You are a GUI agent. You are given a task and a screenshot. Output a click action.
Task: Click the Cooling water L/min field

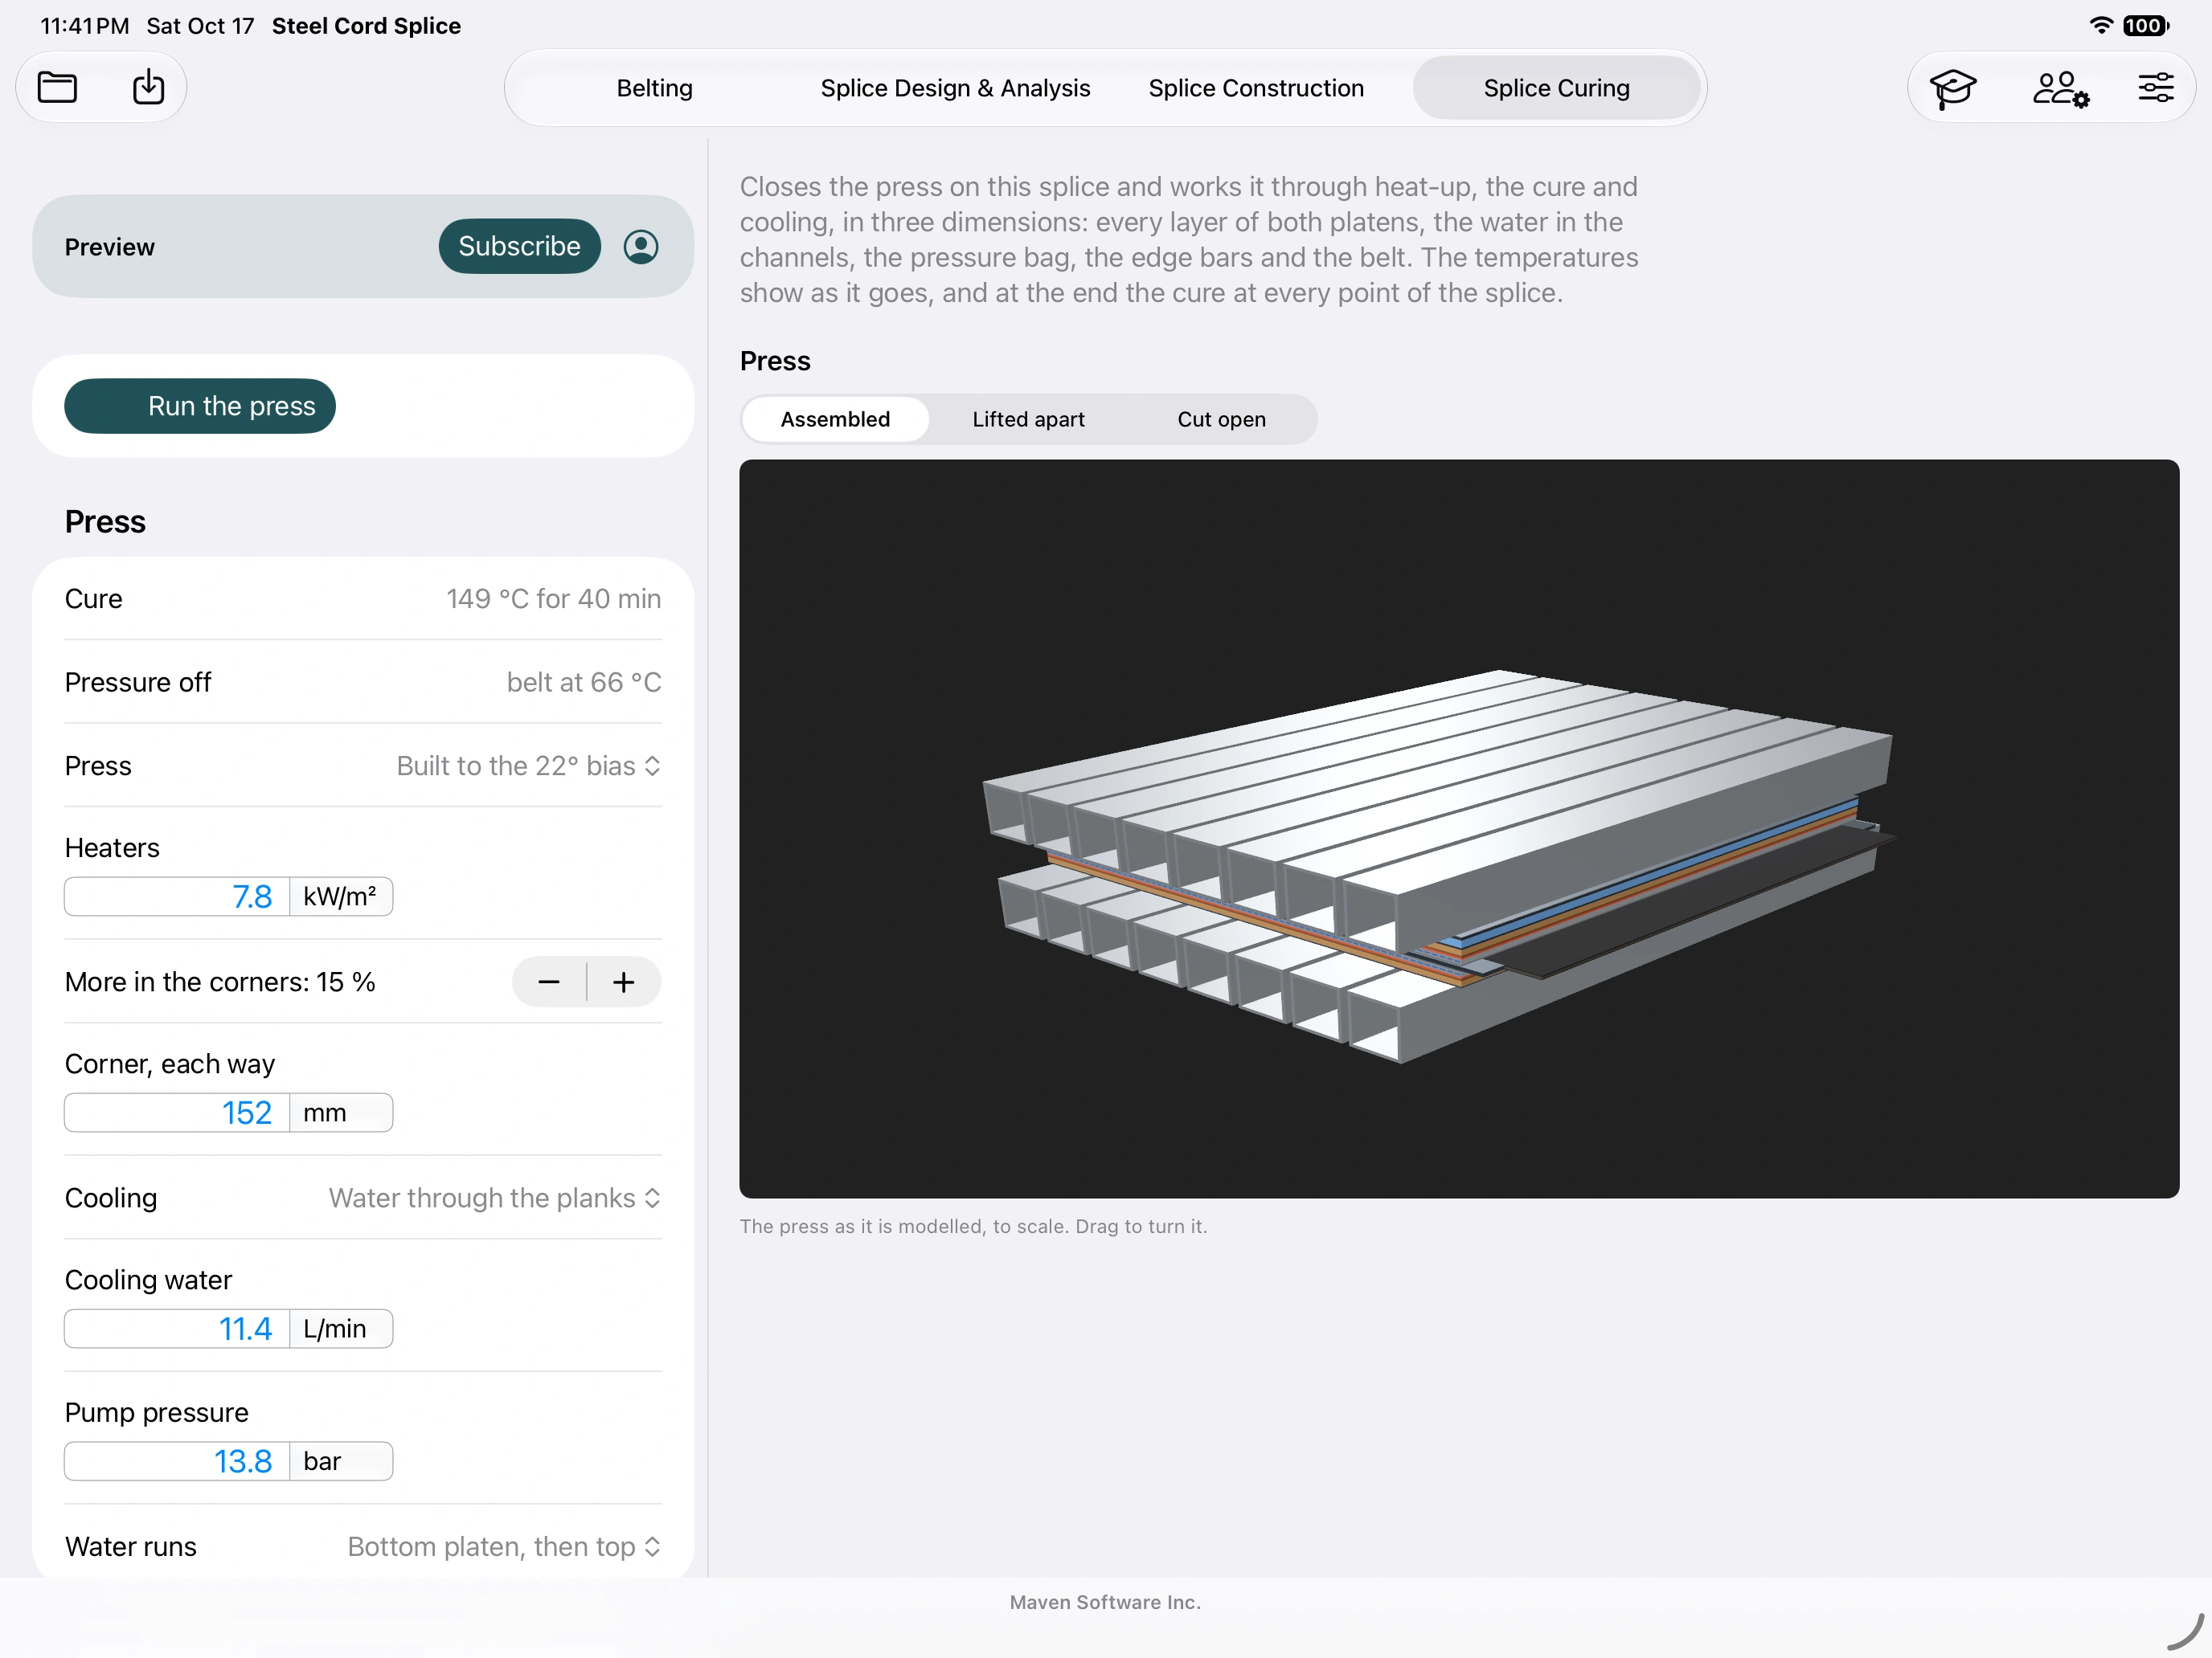click(177, 1329)
